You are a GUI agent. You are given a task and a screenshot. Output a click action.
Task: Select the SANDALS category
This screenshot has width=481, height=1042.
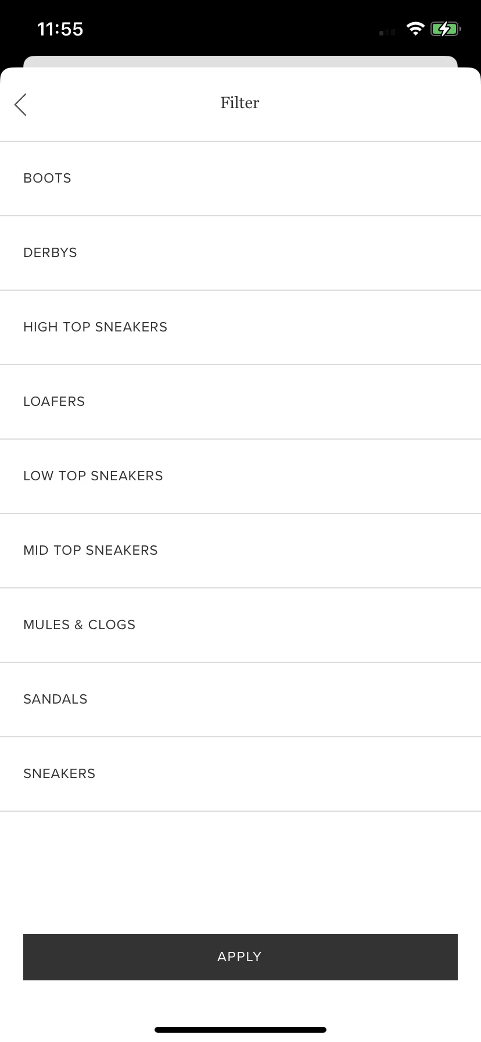(x=240, y=700)
